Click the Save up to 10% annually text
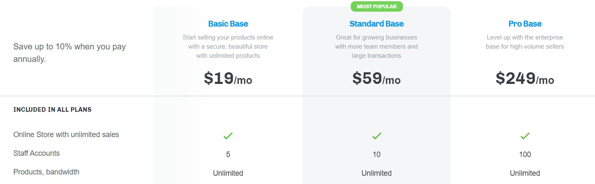The image size is (595, 184). point(70,53)
